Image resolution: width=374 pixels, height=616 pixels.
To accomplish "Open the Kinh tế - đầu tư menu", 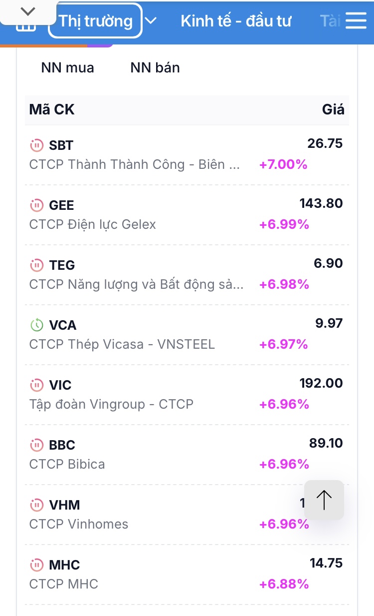I will (x=236, y=21).
